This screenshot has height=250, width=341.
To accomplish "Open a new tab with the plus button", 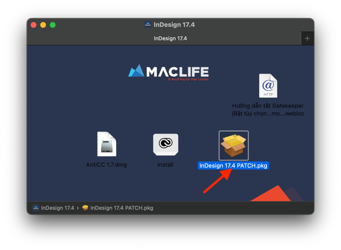I will click(x=307, y=38).
